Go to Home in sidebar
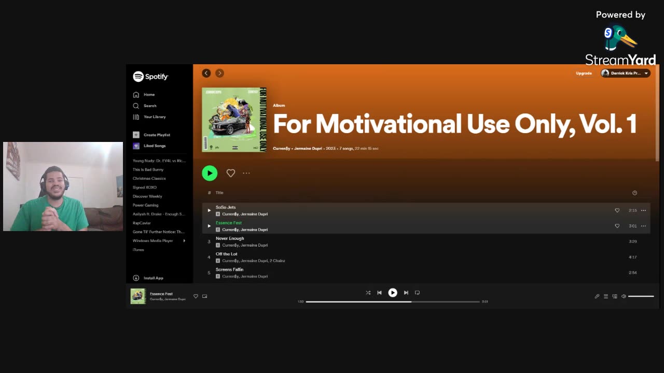664x373 pixels. coord(144,95)
